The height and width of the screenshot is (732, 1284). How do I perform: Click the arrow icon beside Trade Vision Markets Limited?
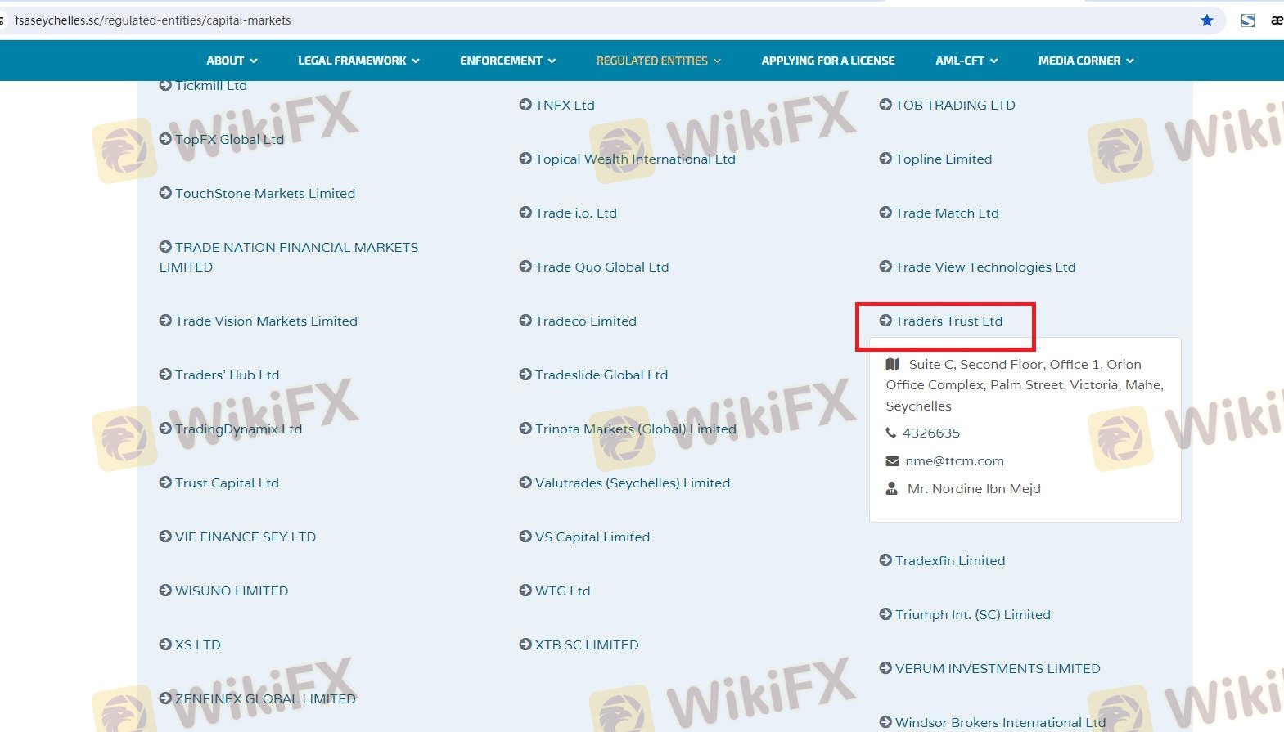[165, 321]
